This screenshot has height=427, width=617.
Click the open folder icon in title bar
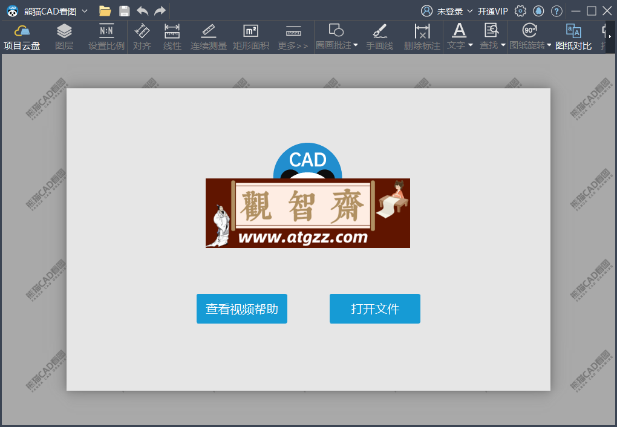[105, 11]
